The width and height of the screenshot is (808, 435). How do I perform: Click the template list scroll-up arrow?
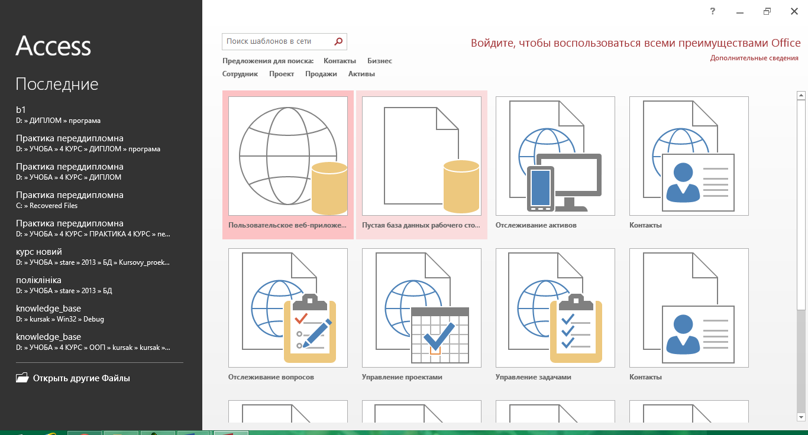(801, 95)
